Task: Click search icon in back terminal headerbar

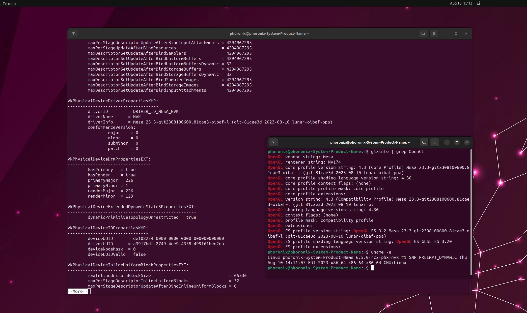Action: click(x=423, y=34)
